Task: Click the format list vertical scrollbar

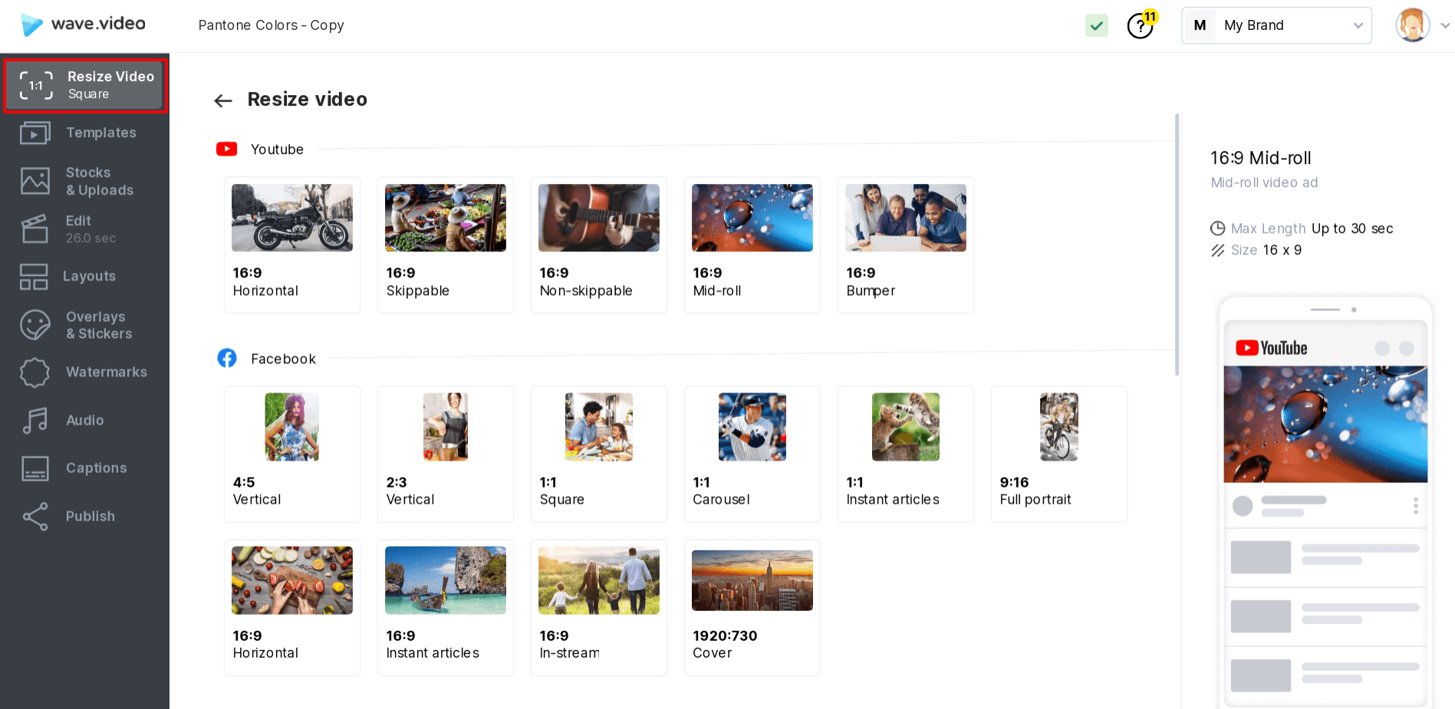Action: pyautogui.click(x=1177, y=245)
